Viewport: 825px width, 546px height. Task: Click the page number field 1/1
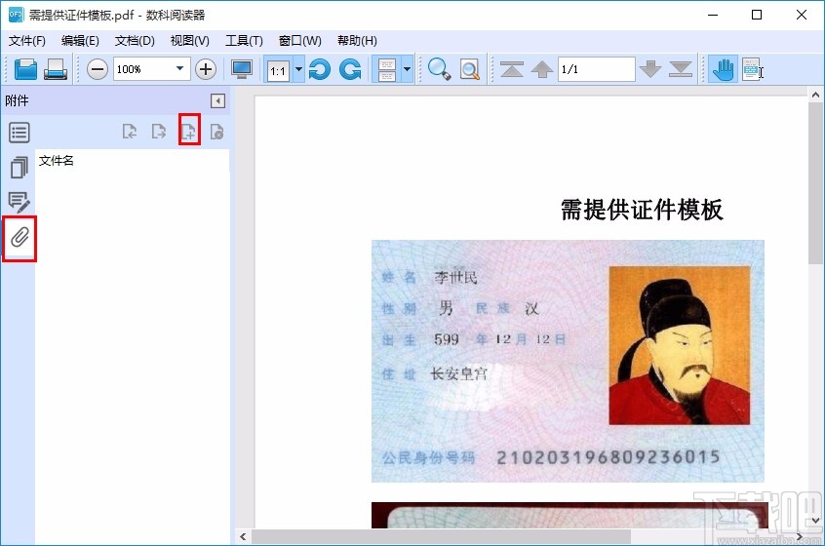pyautogui.click(x=596, y=69)
